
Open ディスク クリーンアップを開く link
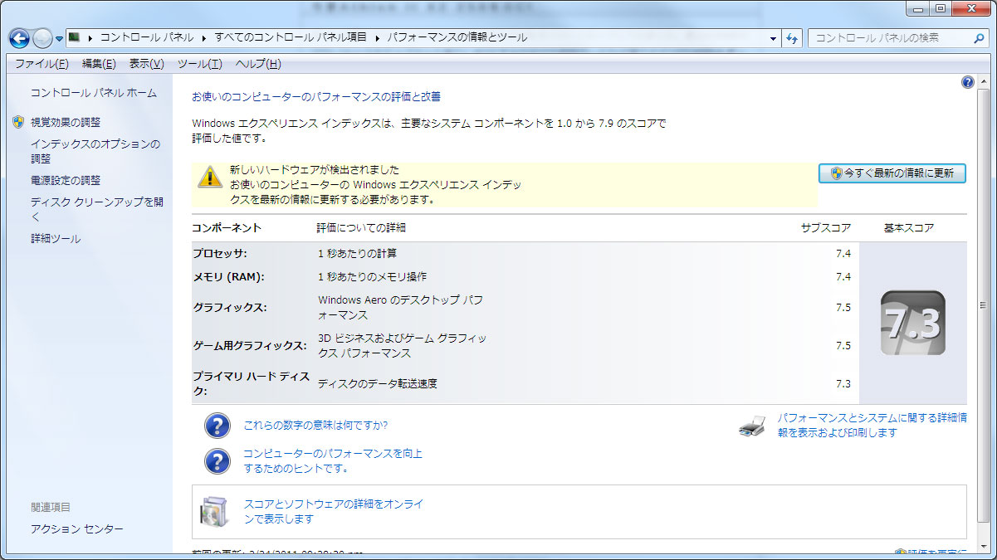97,209
